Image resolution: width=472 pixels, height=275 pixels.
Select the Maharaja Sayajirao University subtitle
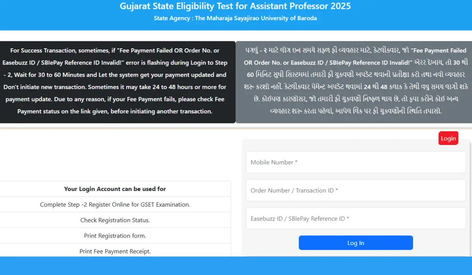click(235, 18)
